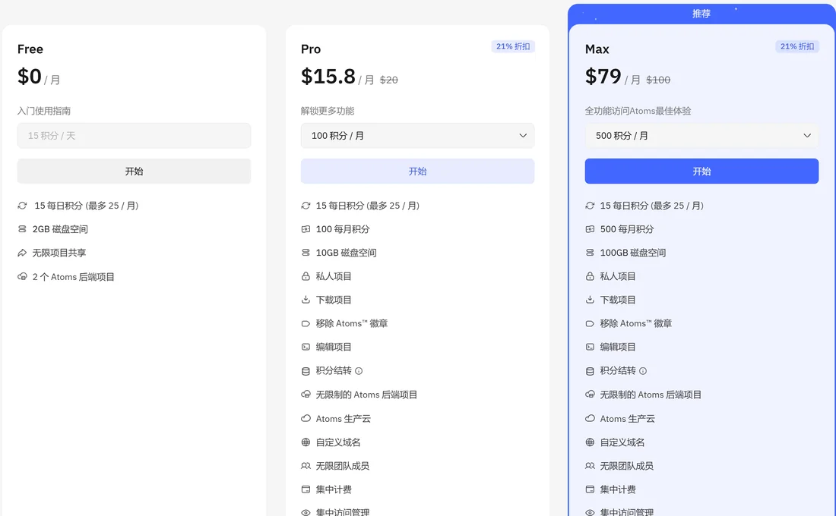Click the cloud icon for Pro Atoms 生产云
836x516 pixels.
[x=306, y=419]
